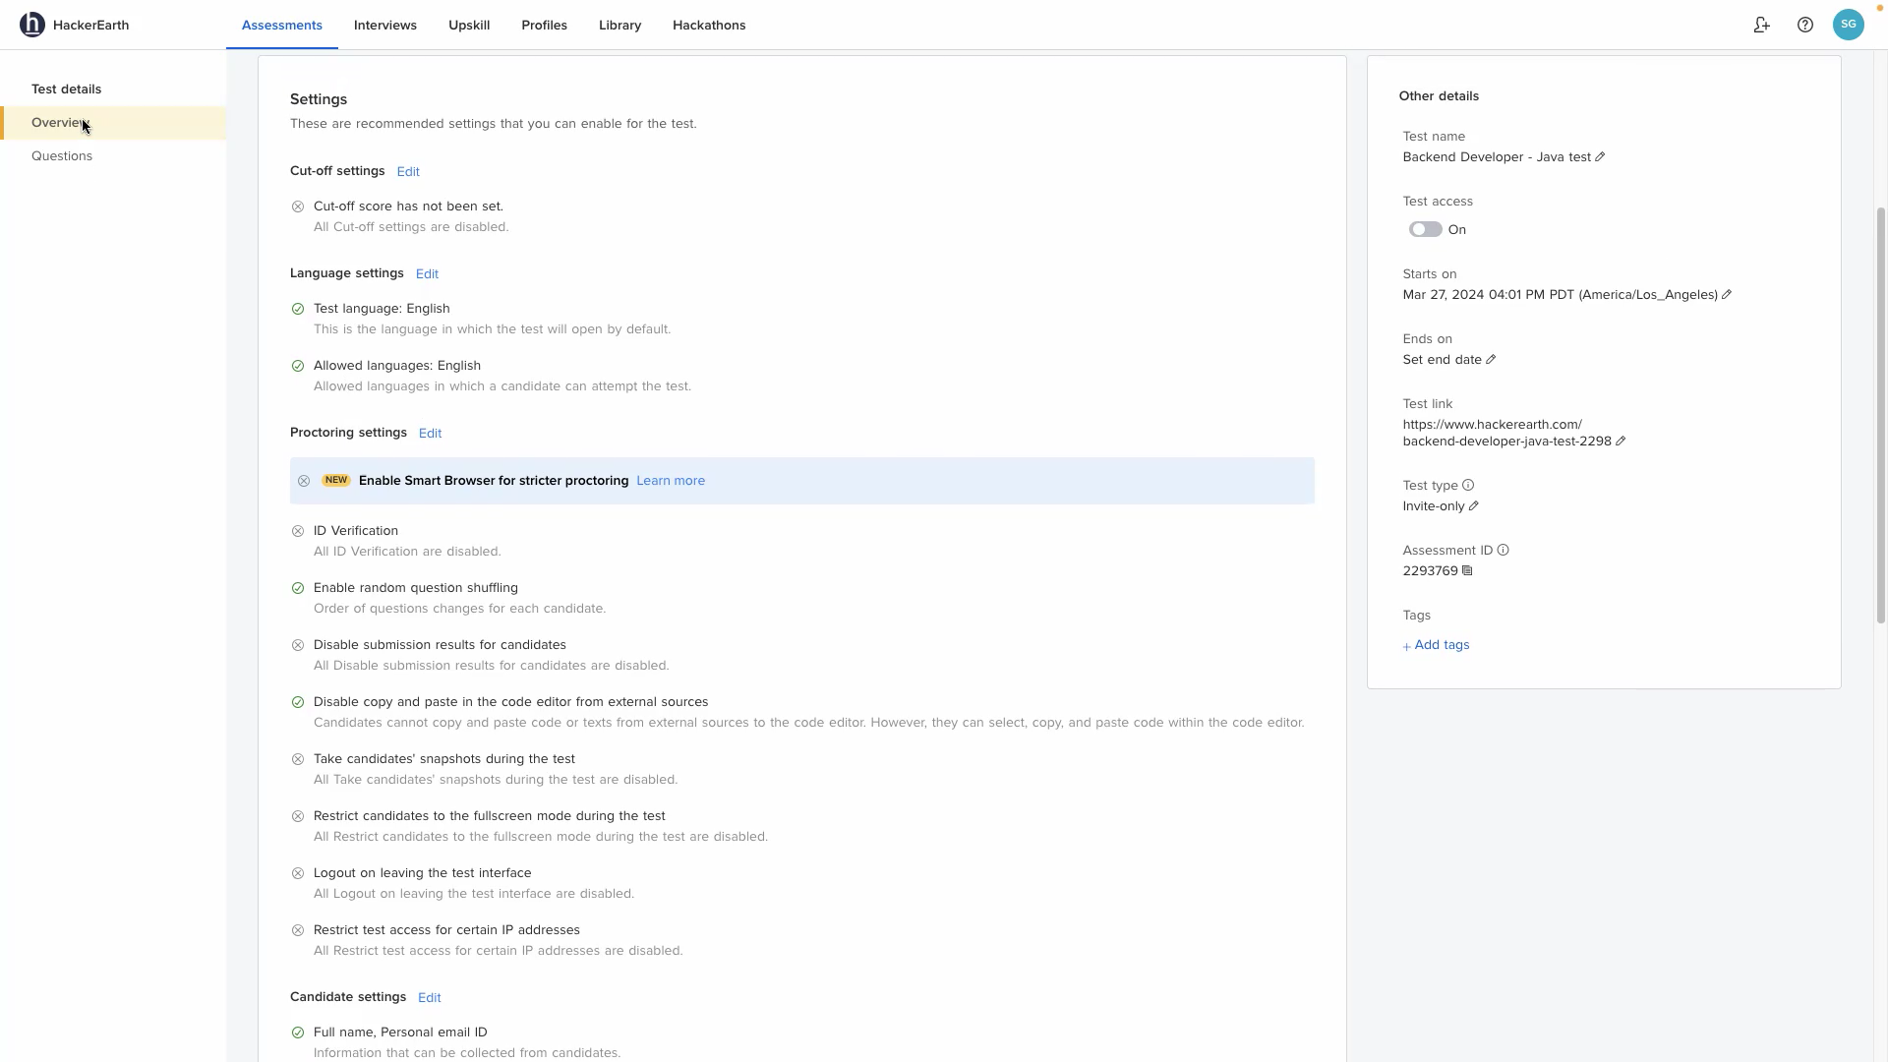This screenshot has height=1062, width=1888.
Task: Toggle the Test access switch
Action: [x=1425, y=230]
